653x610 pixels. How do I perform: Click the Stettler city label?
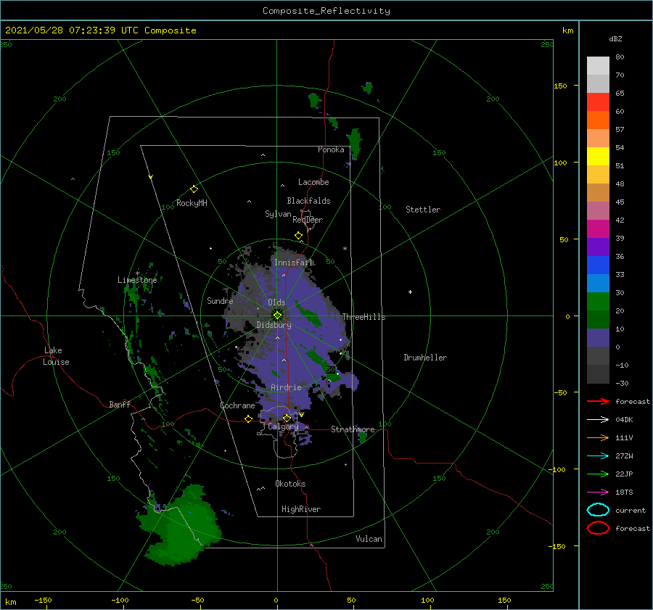pos(423,210)
